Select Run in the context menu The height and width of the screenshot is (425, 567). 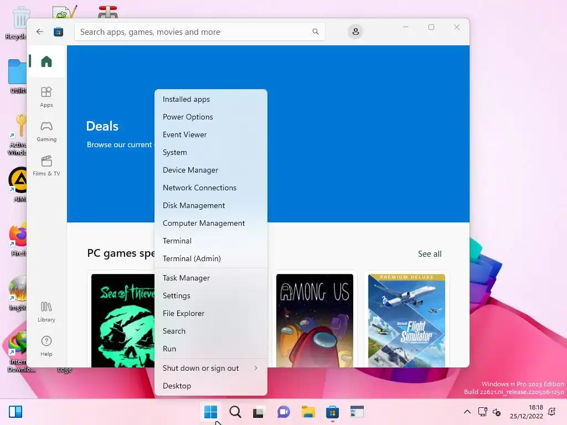coord(211,349)
